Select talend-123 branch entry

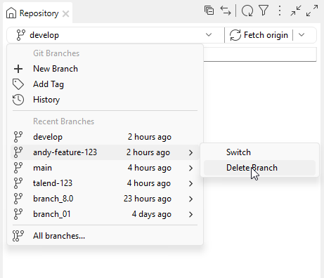pos(105,183)
